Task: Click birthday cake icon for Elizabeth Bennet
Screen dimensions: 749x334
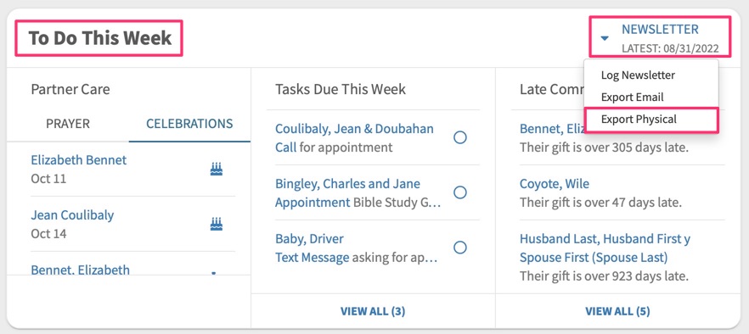Action: point(217,169)
